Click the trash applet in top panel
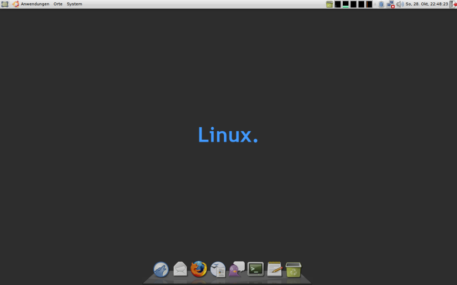The height and width of the screenshot is (285, 457). [329, 4]
